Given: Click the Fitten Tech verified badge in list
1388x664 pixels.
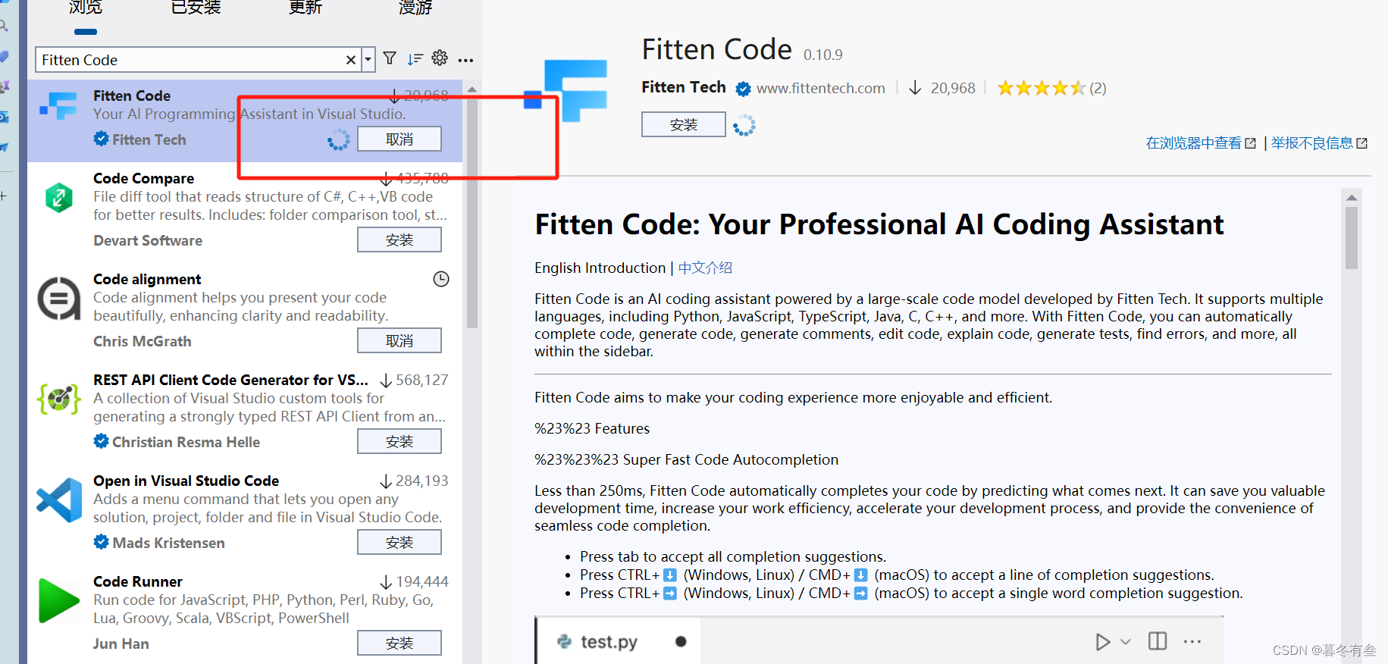Looking at the screenshot, I should (x=101, y=139).
